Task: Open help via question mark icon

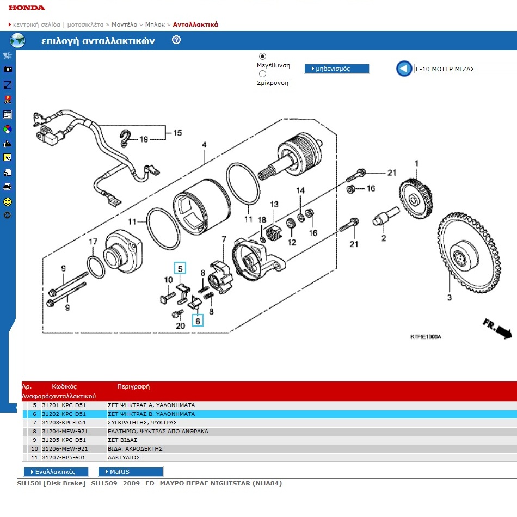Action: [x=176, y=40]
